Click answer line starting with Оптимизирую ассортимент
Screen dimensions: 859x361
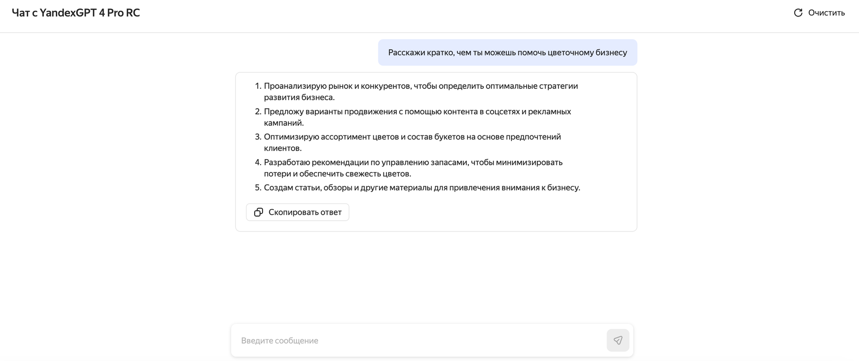pos(412,142)
